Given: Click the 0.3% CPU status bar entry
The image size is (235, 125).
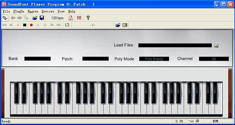Looking at the screenshot, I should (x=179, y=121).
